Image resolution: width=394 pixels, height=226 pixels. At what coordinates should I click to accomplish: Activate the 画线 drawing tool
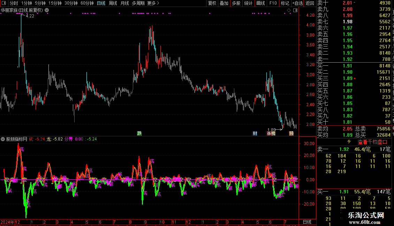click(260, 3)
